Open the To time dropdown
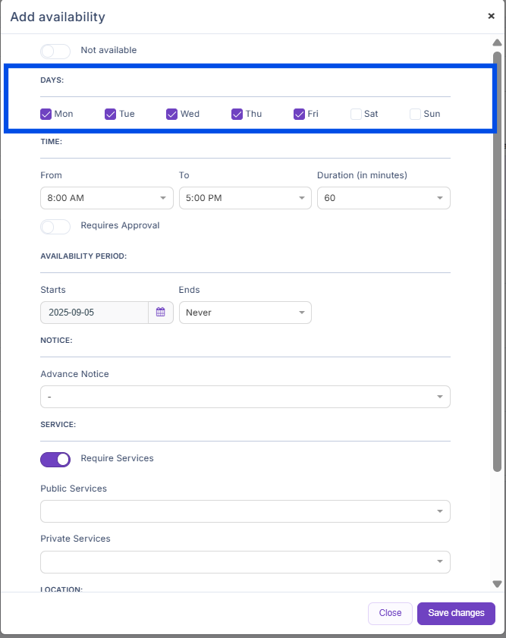This screenshot has width=506, height=638. (244, 198)
